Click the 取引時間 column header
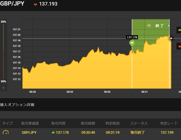The image size is (181, 140). tap(88, 123)
